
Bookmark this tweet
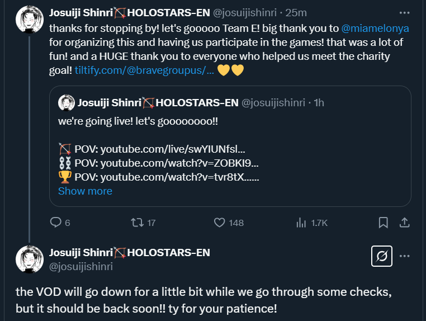pos(384,223)
